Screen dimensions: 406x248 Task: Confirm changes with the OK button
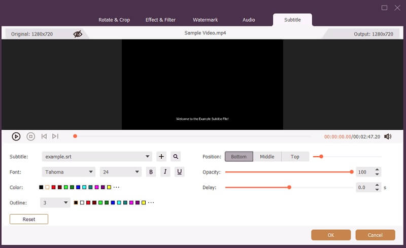[331, 235]
